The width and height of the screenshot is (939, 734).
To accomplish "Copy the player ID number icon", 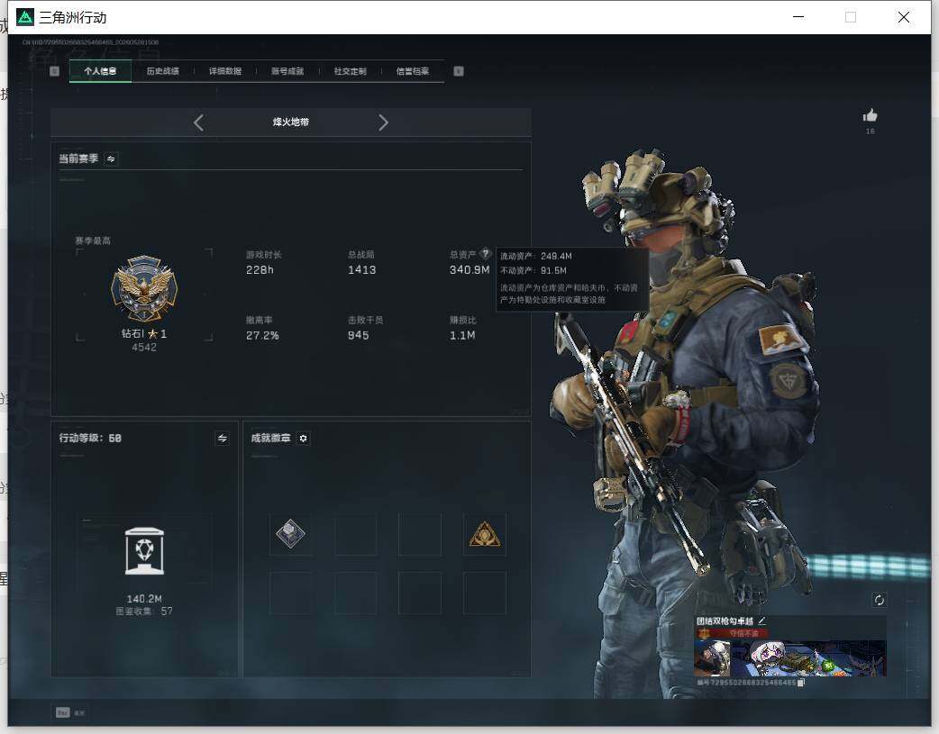I will 801,682.
